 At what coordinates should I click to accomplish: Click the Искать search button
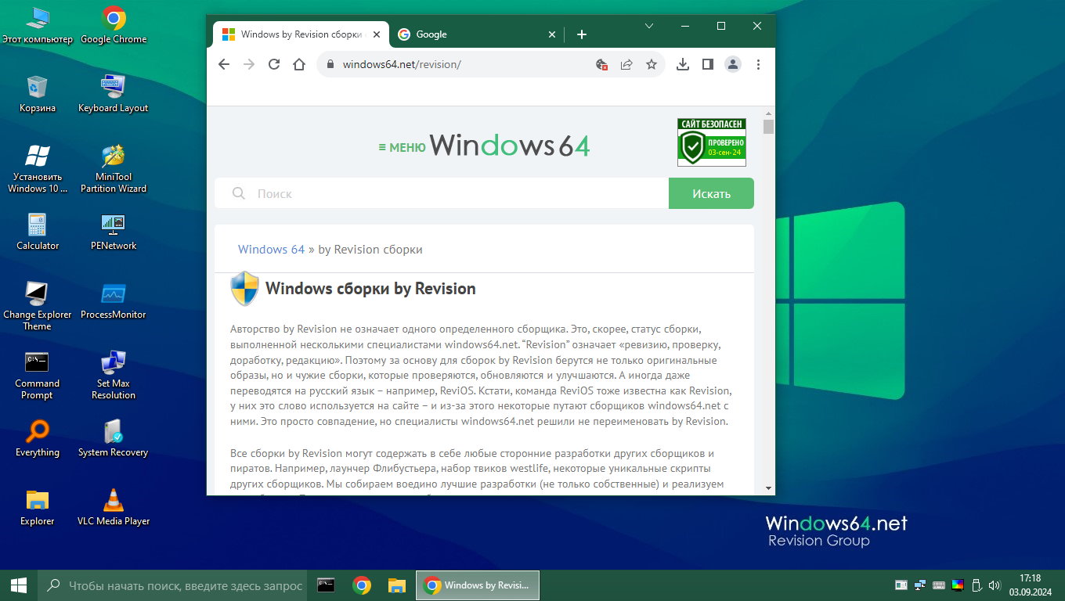[x=711, y=193]
